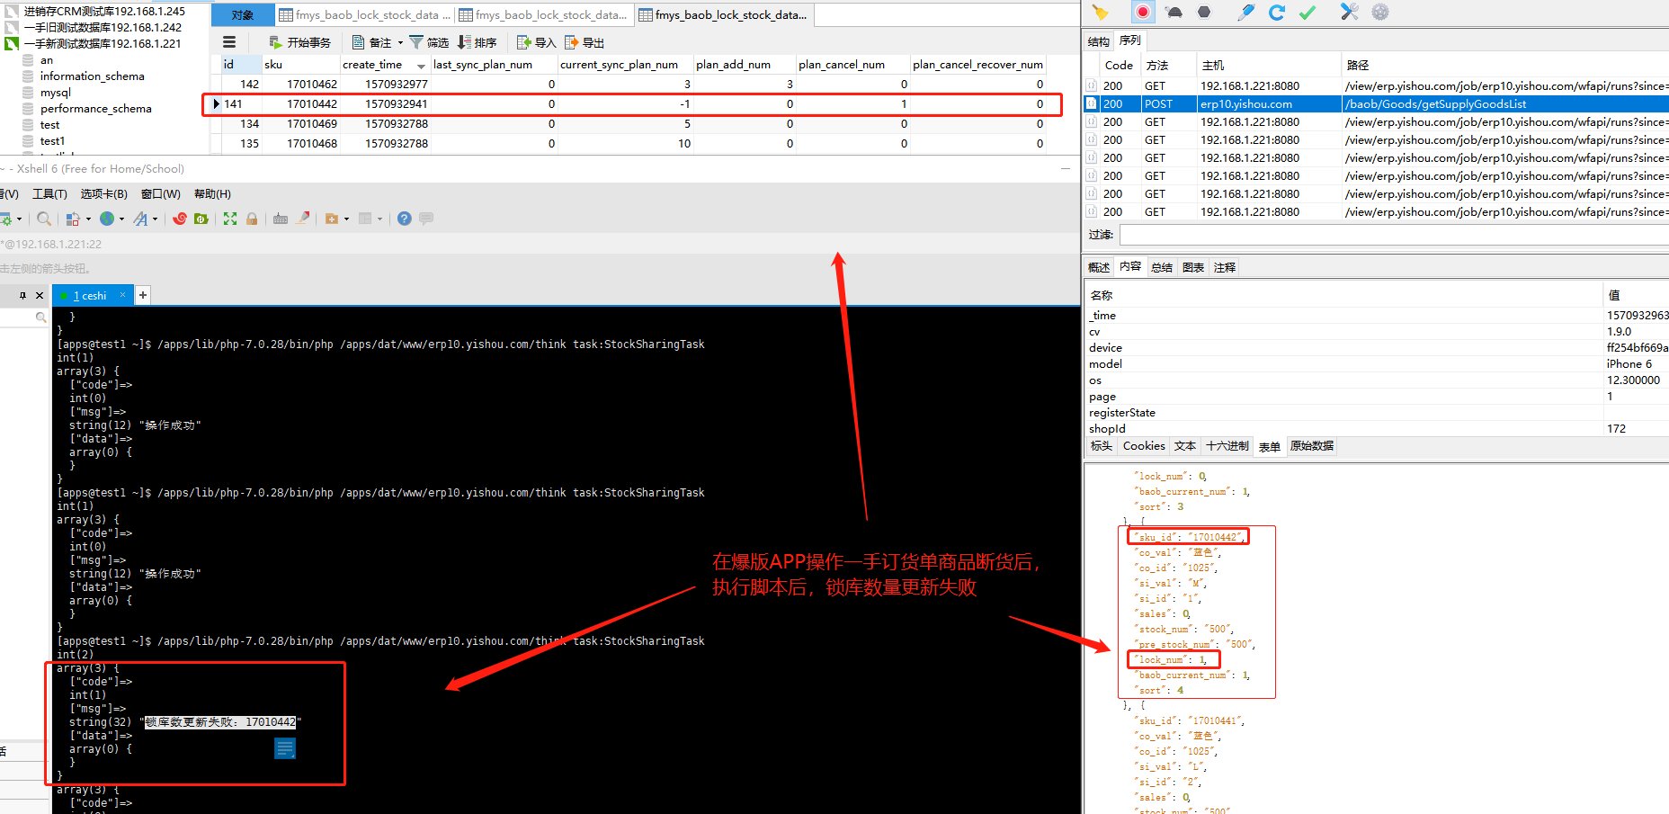The height and width of the screenshot is (814, 1669).
Task: Click the Navicat hamburger menu icon
Action: pos(229,42)
